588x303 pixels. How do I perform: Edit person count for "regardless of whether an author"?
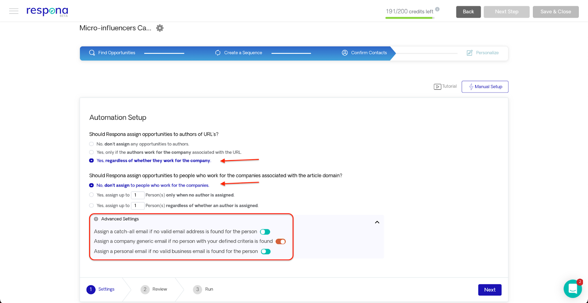tap(137, 206)
